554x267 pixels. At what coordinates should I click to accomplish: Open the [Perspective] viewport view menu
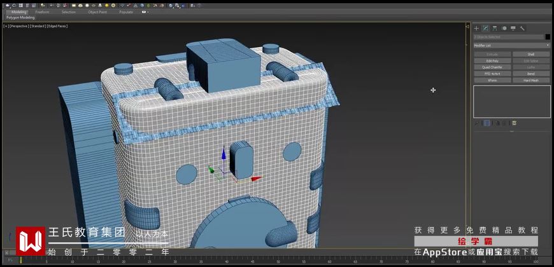19,26
